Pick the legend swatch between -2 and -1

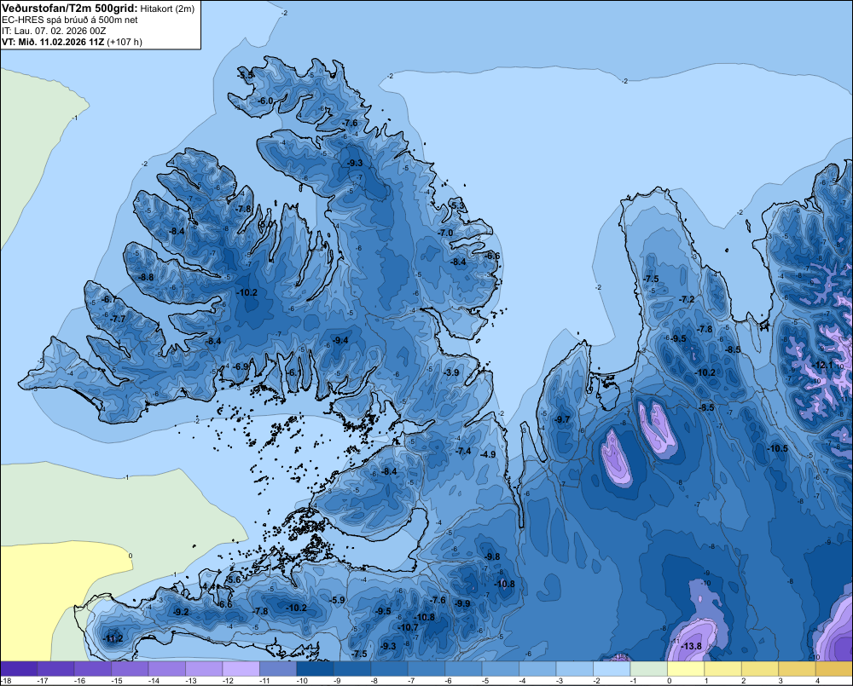pos(612,669)
